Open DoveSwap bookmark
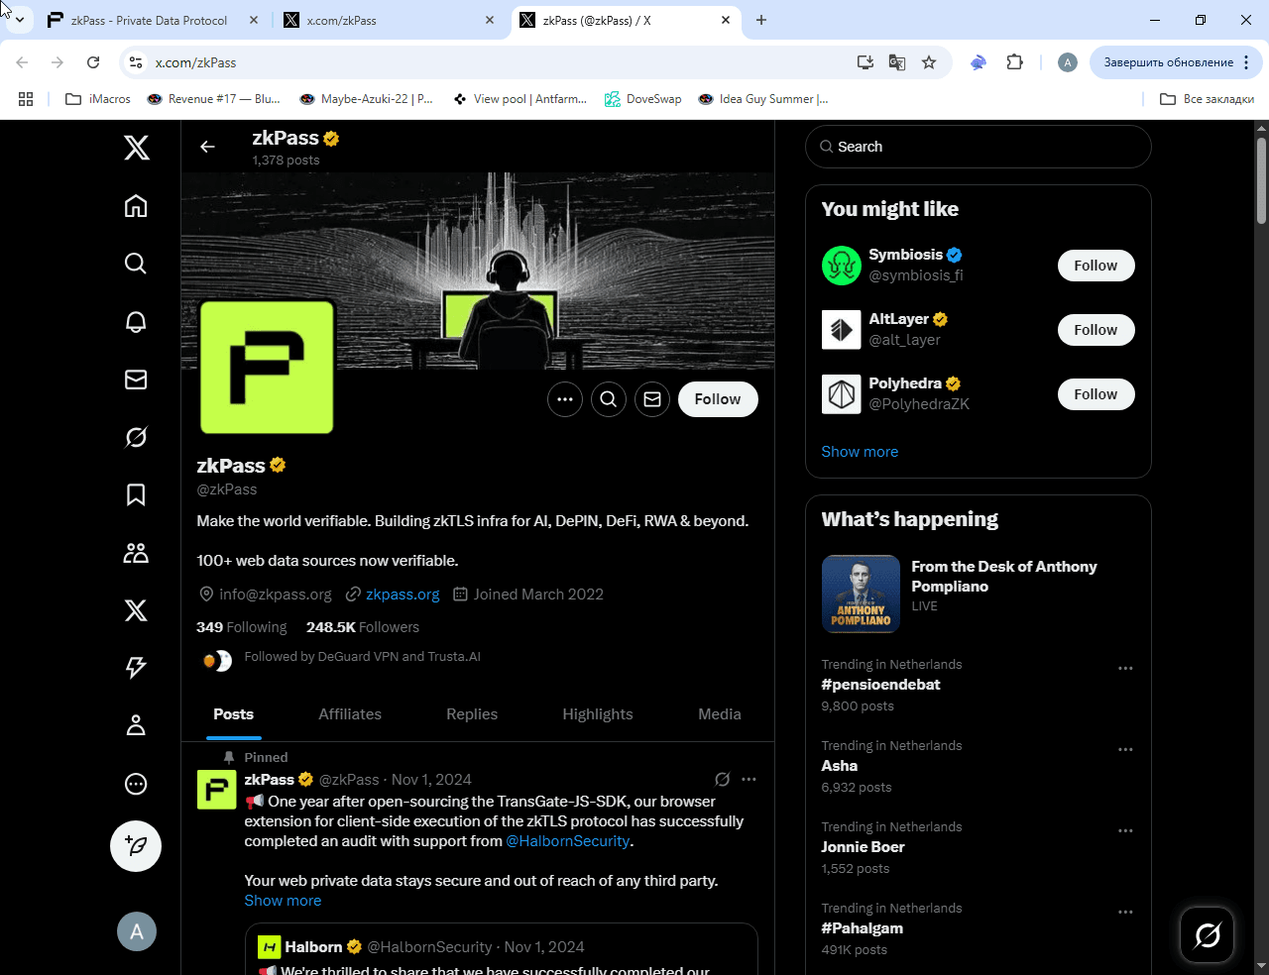Screen dimensions: 1269x975 coord(643,99)
